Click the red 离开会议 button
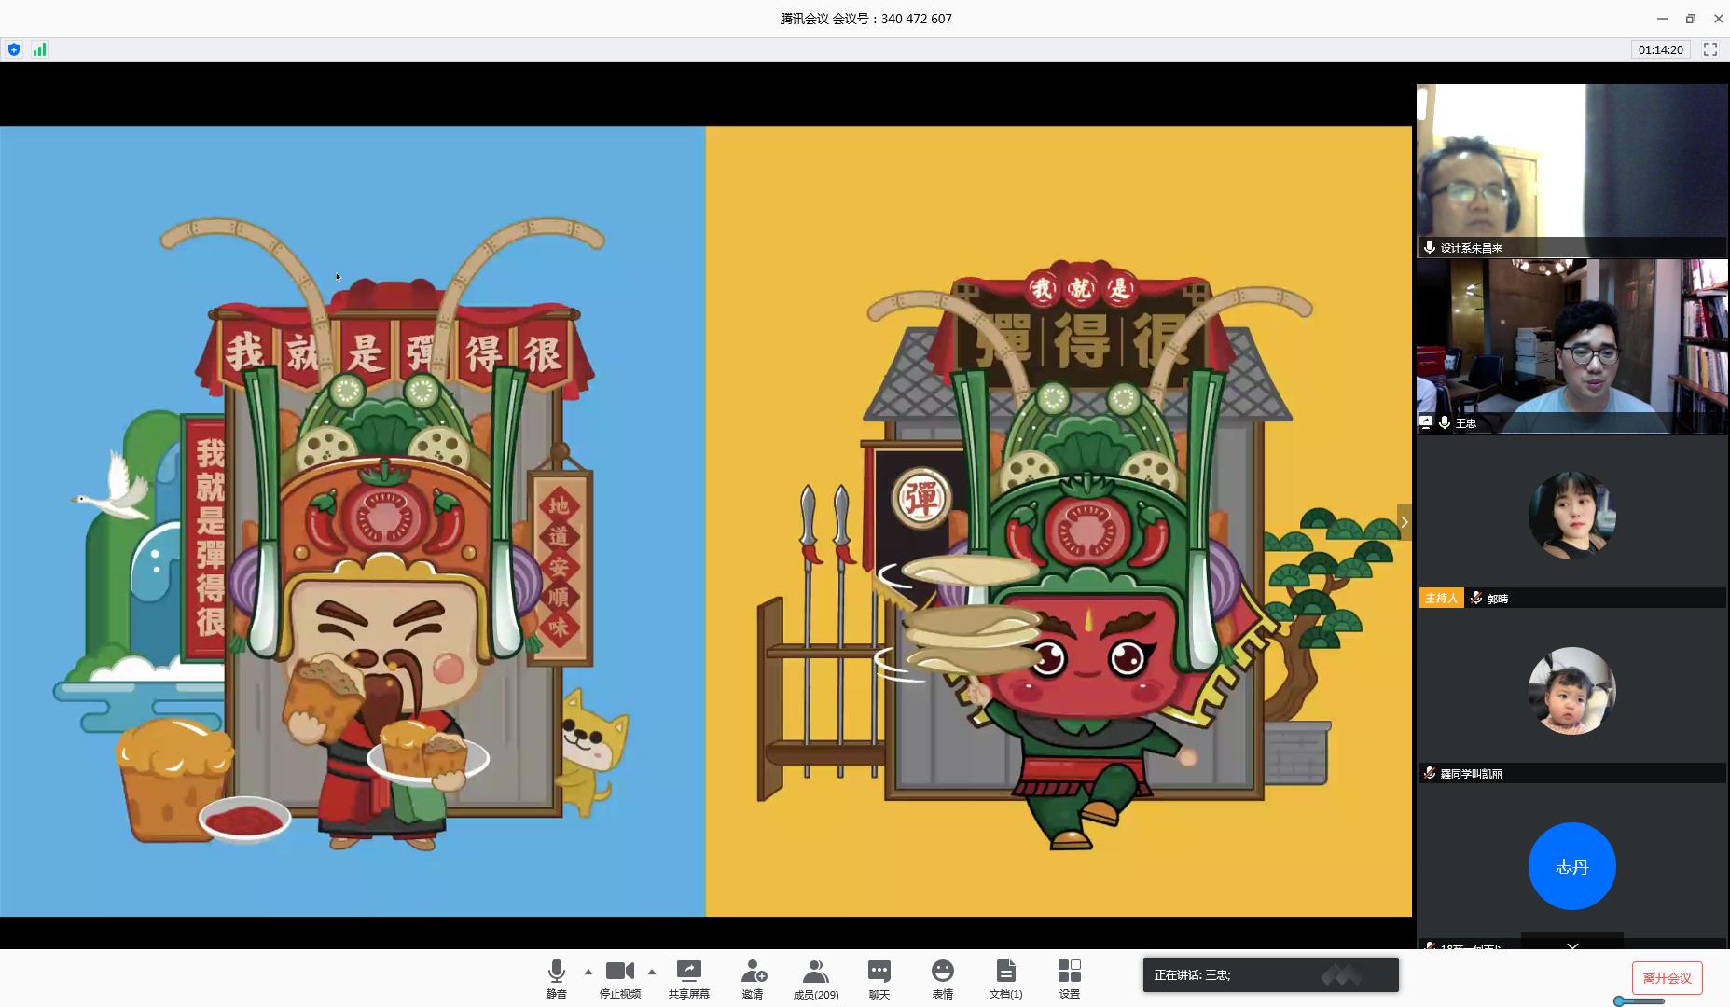Viewport: 1730px width, 1007px height. [1667, 978]
